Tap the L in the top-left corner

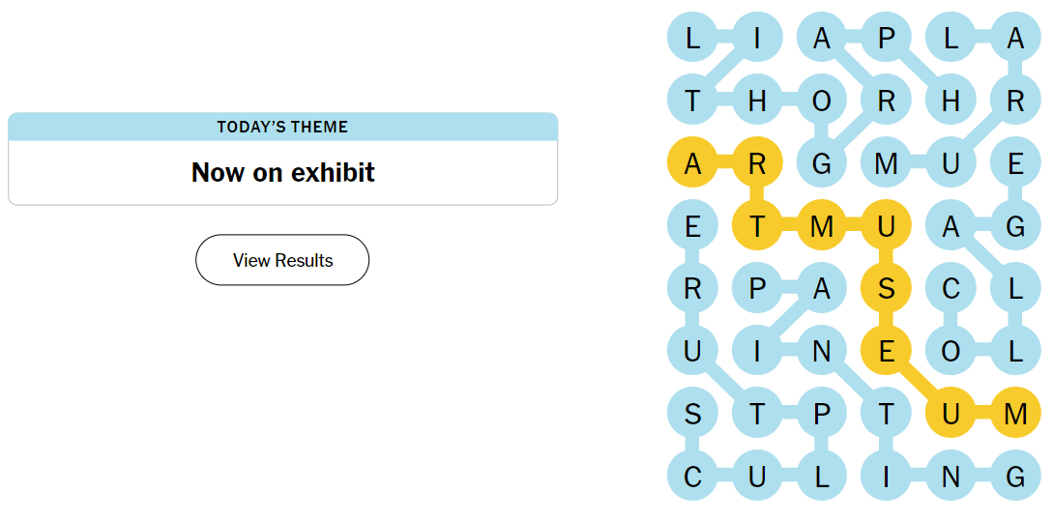coord(692,39)
